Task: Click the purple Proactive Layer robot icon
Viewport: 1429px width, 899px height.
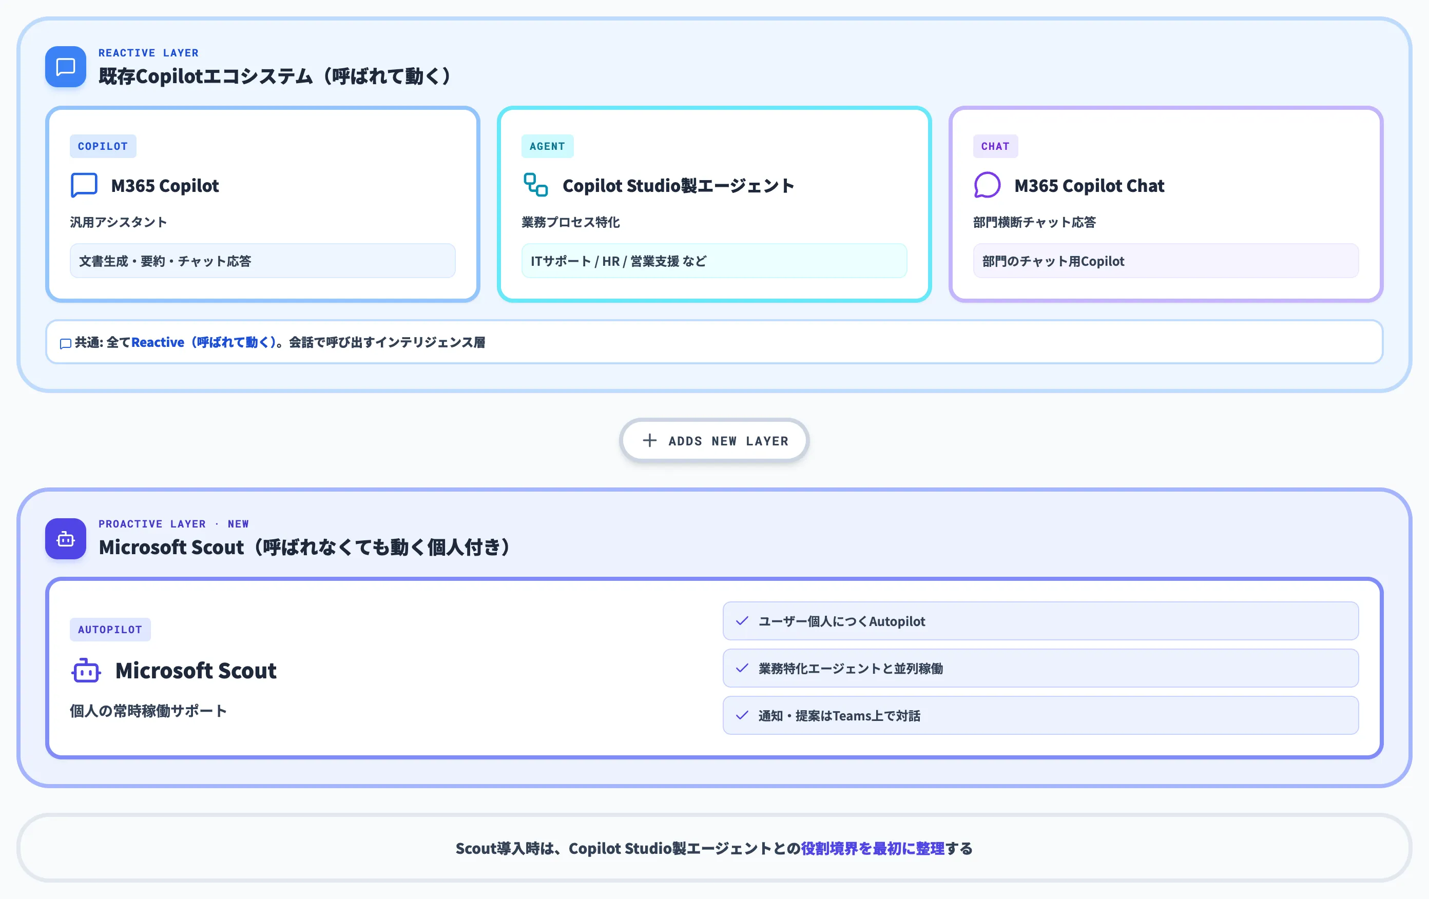Action: (x=65, y=539)
